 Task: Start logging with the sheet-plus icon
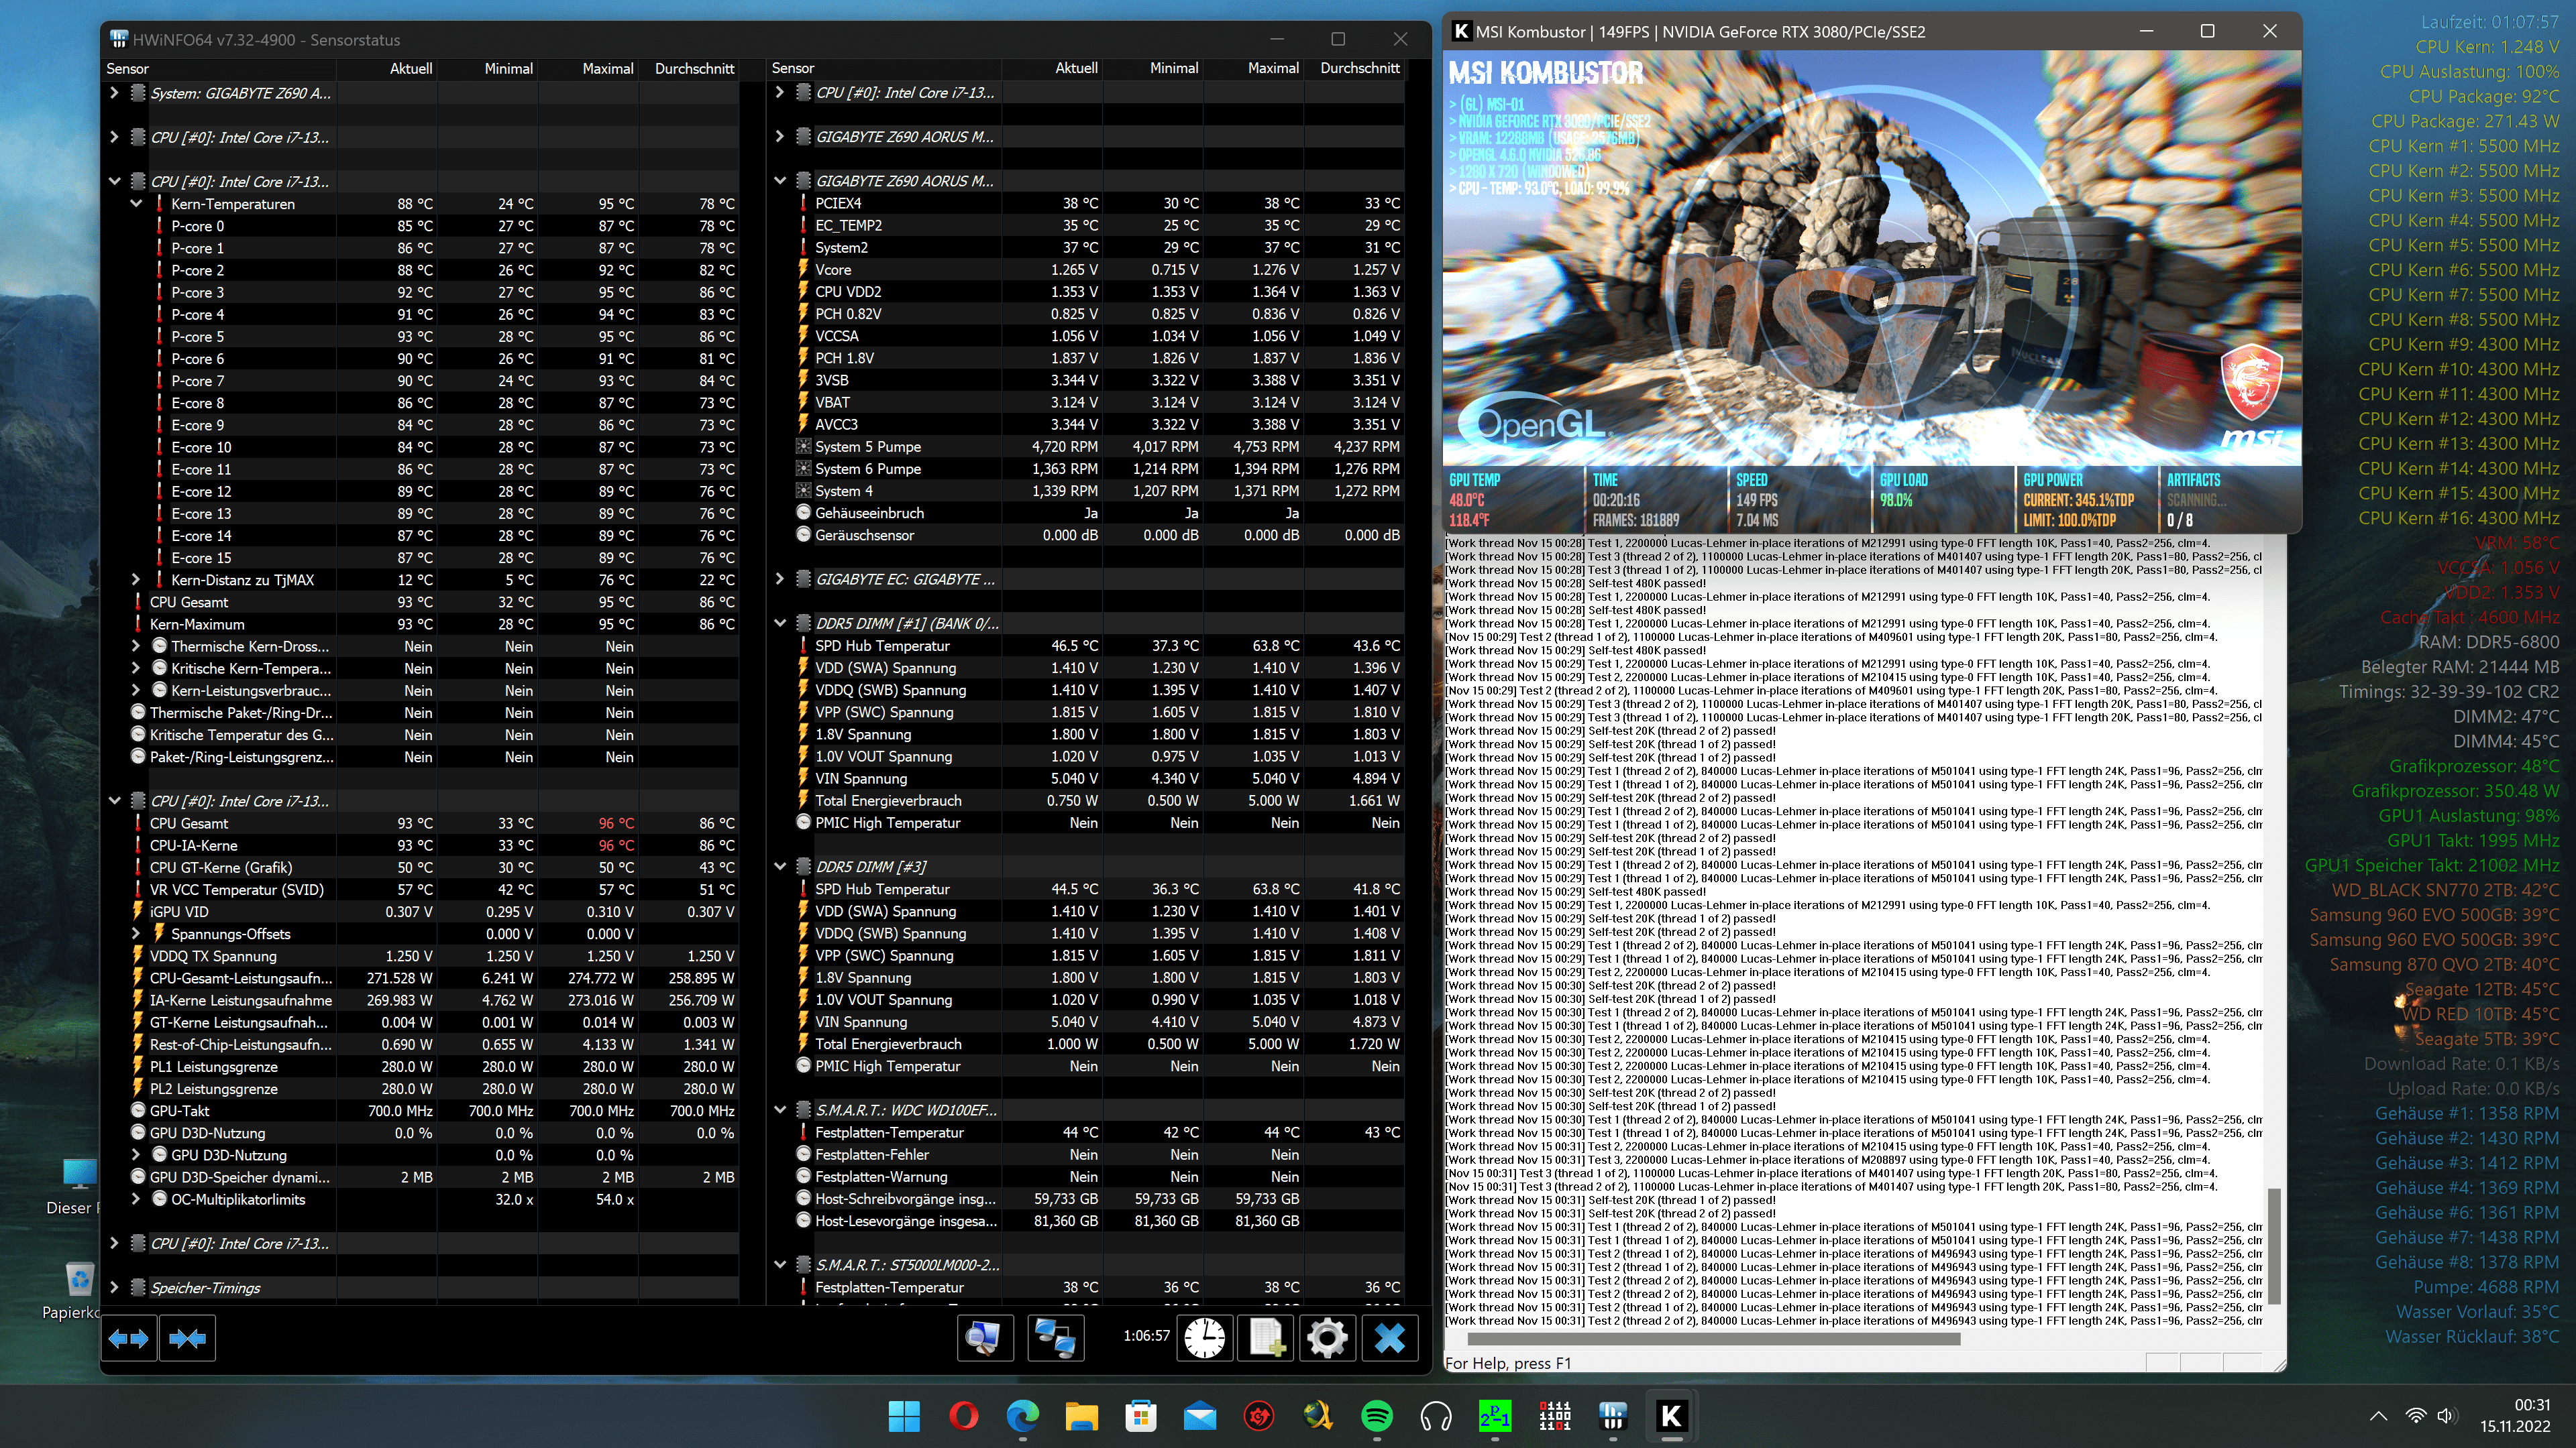[x=1266, y=1338]
